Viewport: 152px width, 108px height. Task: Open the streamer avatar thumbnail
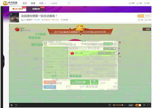tap(14, 17)
